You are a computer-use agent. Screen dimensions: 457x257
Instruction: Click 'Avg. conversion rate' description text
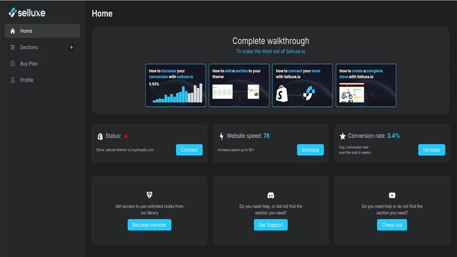(355, 150)
